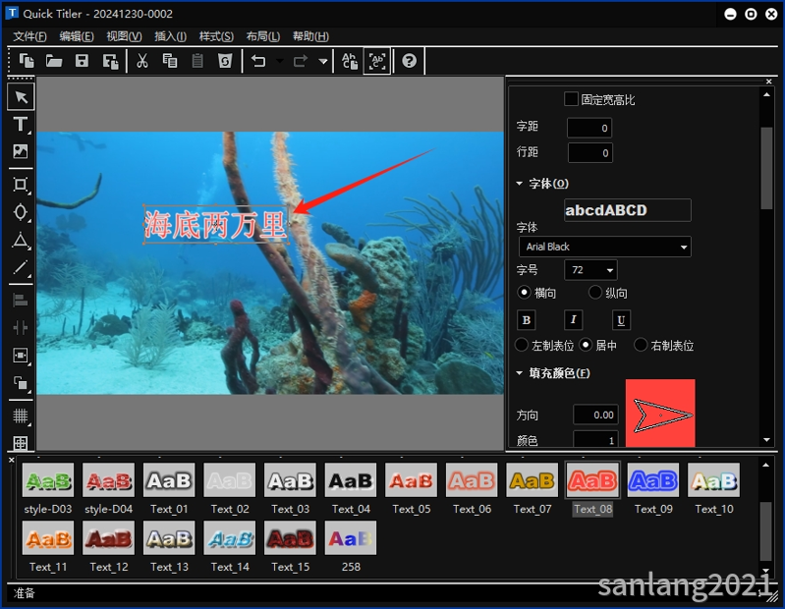
Task: Select the 居中 radio button
Action: coord(586,345)
